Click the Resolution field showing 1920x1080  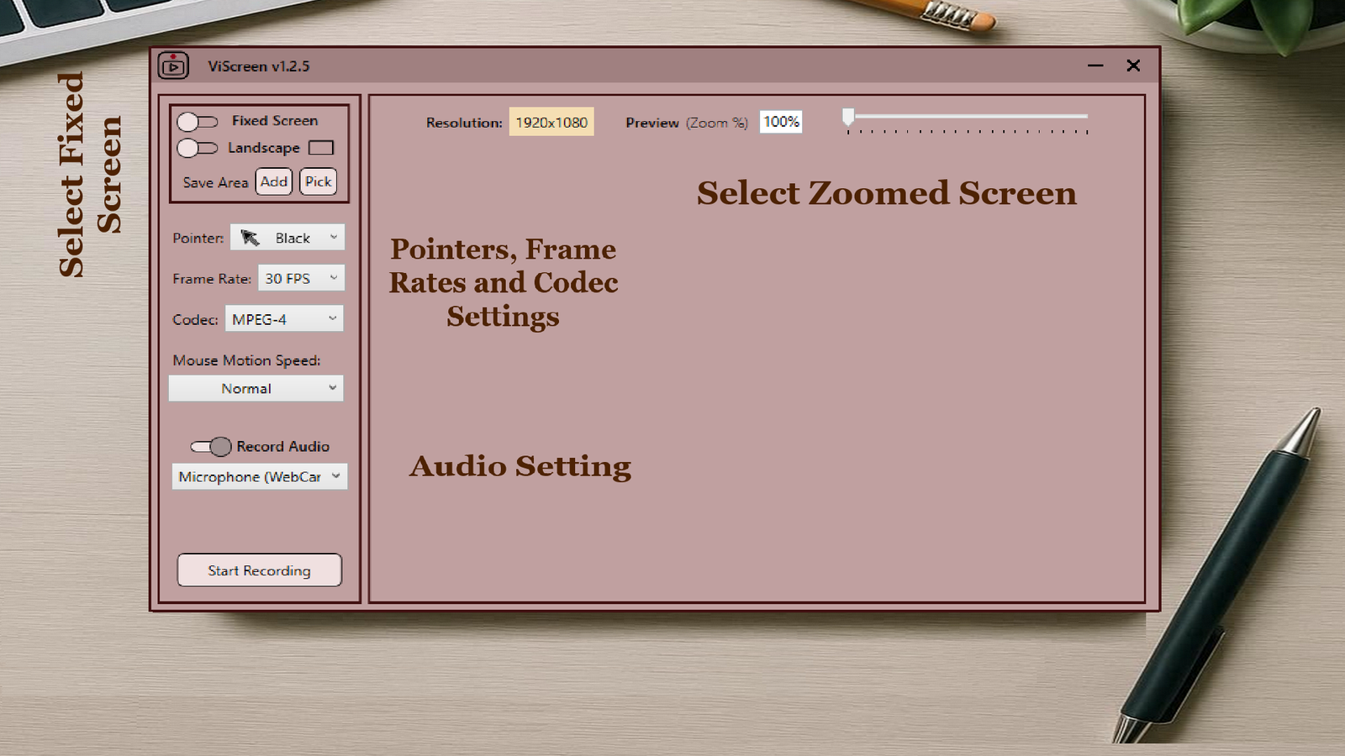[551, 122]
